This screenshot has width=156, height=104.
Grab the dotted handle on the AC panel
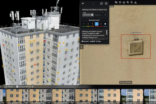(x=93, y=4)
